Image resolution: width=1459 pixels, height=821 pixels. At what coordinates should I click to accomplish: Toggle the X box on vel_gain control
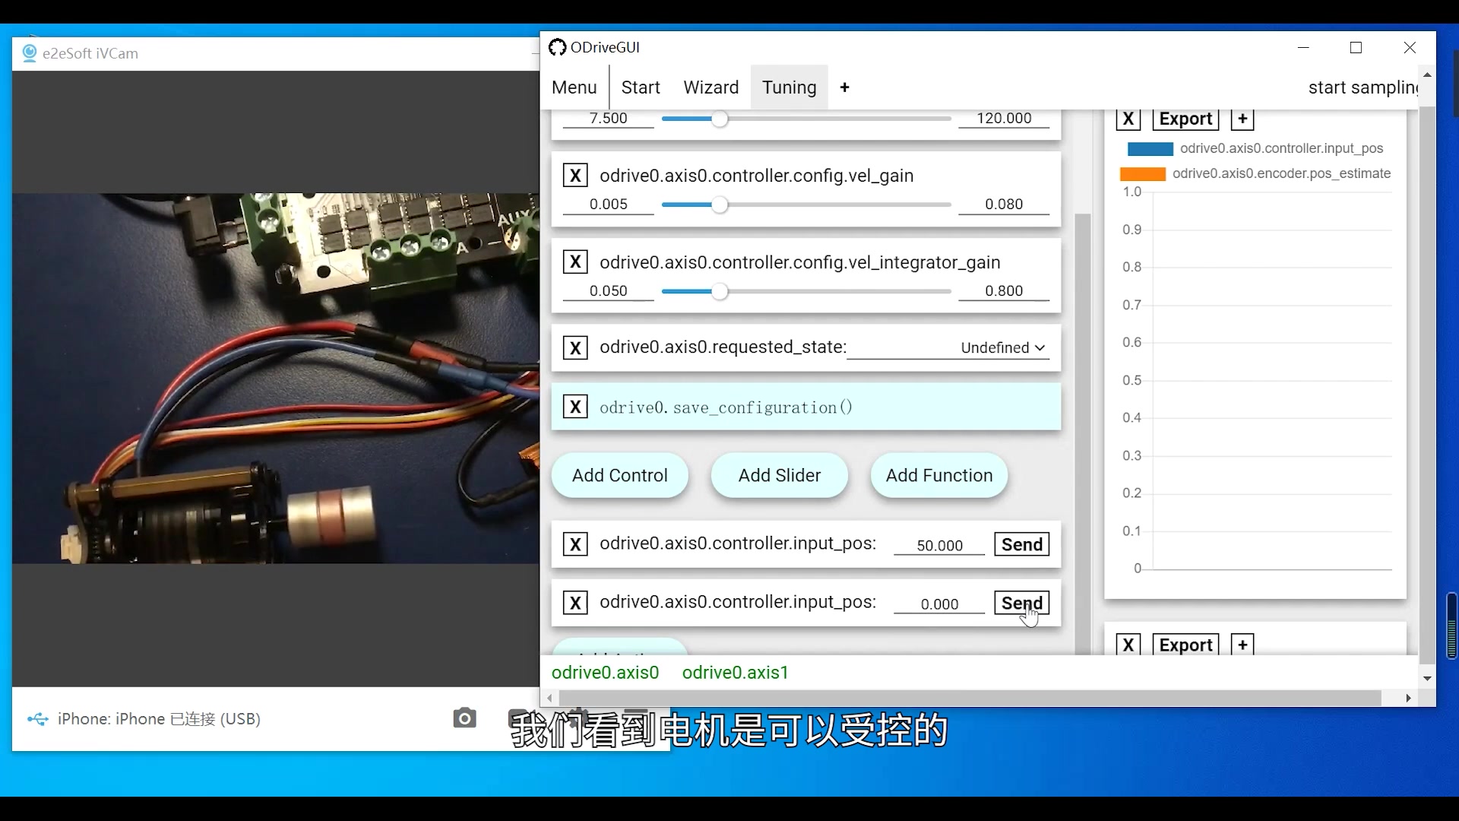pos(575,175)
